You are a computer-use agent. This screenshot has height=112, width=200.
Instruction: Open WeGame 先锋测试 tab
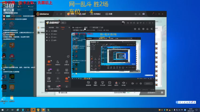tap(95, 14)
